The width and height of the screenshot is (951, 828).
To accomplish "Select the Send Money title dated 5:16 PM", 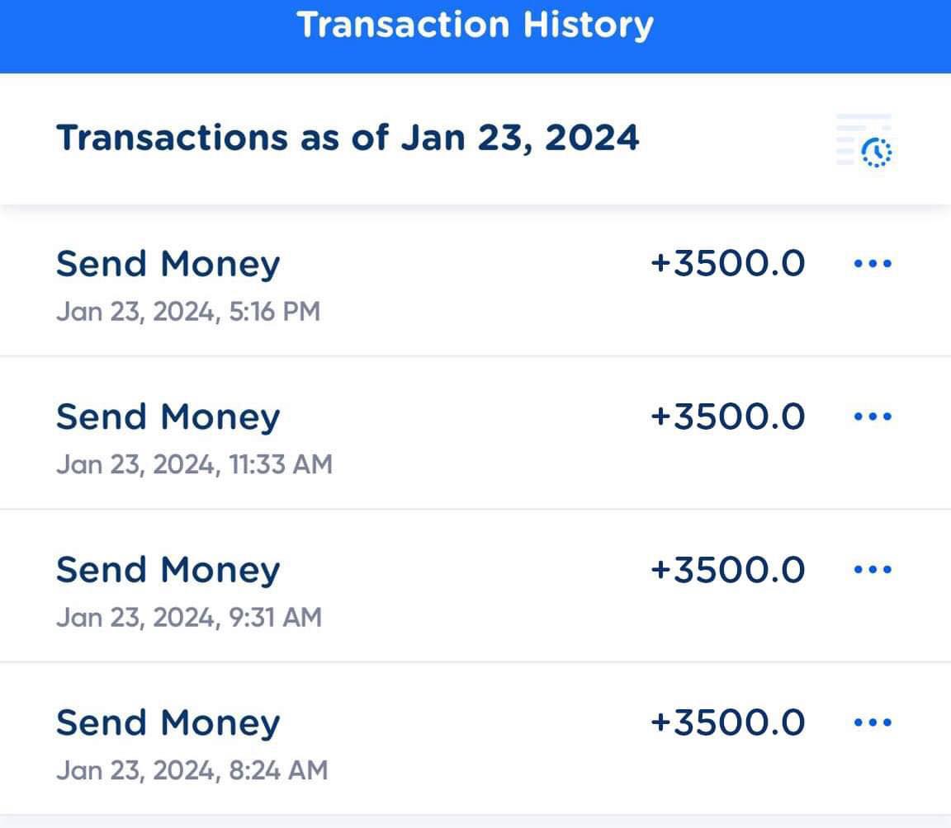I will pos(168,265).
